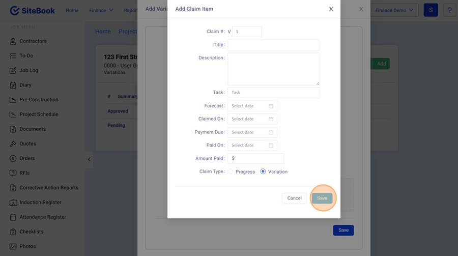Select the Variation claim type
The width and height of the screenshot is (458, 256).
pyautogui.click(x=263, y=172)
